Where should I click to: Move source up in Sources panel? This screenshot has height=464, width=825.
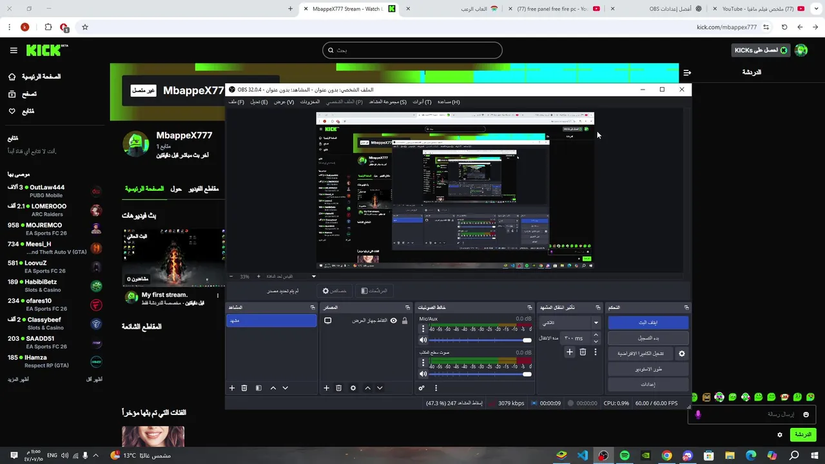coord(367,388)
